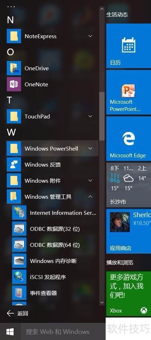Click the iSCSI 发起程序 text label
The height and width of the screenshot is (340, 151).
pyautogui.click(x=48, y=277)
